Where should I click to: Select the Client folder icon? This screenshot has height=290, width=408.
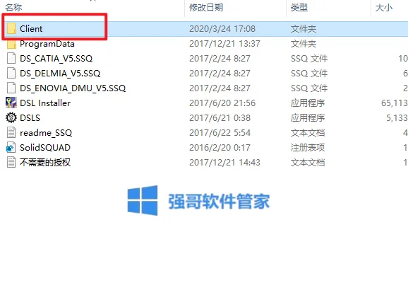tap(11, 28)
